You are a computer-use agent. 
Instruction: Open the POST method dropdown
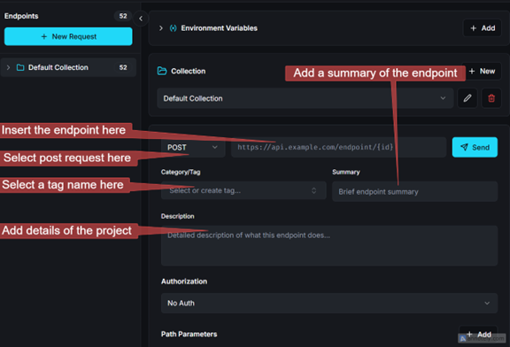pyautogui.click(x=193, y=147)
